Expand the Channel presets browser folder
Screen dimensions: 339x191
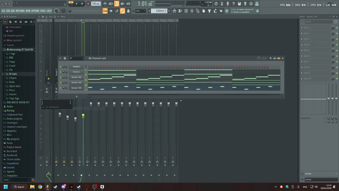[x=15, y=36]
